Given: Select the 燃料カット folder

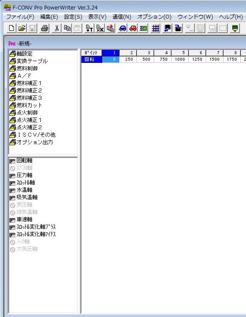Looking at the screenshot, I should click(26, 105).
